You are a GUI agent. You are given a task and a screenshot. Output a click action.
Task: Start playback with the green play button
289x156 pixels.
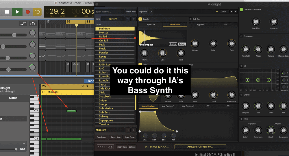point(17,12)
